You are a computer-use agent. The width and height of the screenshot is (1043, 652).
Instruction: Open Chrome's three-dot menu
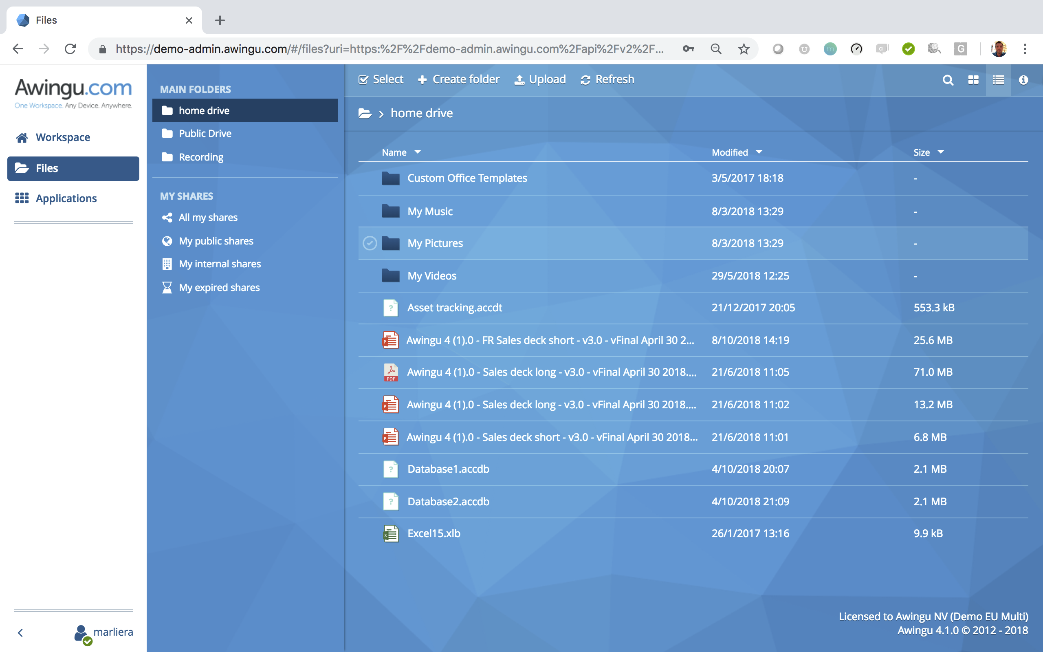[1025, 49]
